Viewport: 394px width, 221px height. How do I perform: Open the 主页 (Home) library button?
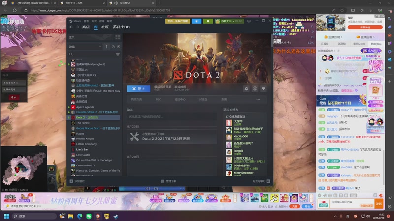tap(91, 37)
